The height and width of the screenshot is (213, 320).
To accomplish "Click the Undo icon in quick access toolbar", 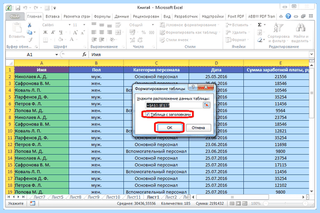I will point(25,8).
